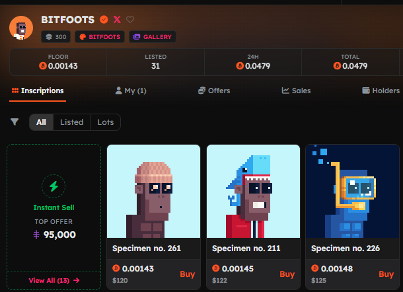Switch to the Inscriptions tab
Viewport: 403px width, 292px height.
tap(38, 91)
